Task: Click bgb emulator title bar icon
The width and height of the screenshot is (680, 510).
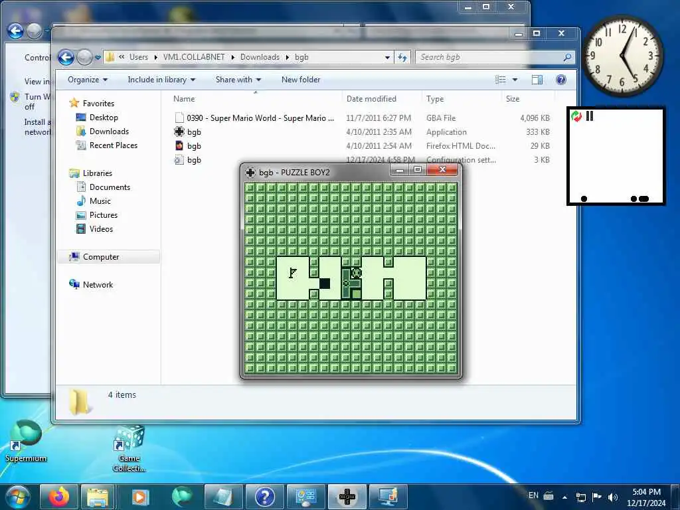Action: coord(250,172)
